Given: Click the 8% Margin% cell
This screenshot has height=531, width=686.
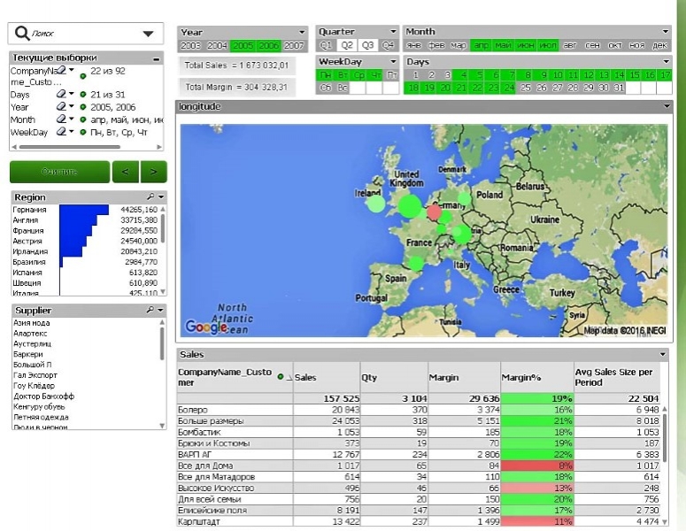Looking at the screenshot, I should [536, 466].
